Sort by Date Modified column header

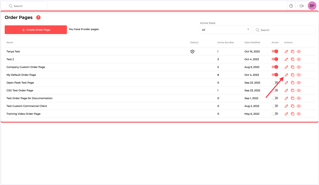[252, 43]
